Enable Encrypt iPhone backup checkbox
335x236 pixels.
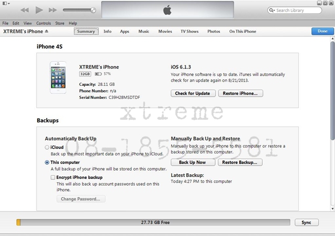[x=53, y=177]
